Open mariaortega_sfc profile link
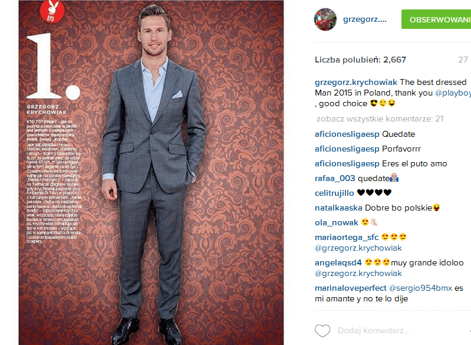The image size is (471, 345). pos(347,237)
